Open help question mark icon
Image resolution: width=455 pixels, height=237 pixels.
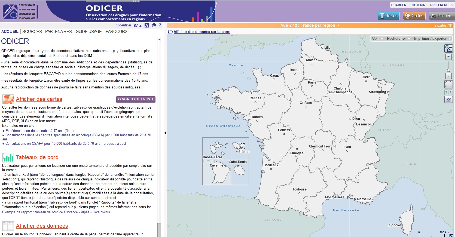pyautogui.click(x=160, y=25)
